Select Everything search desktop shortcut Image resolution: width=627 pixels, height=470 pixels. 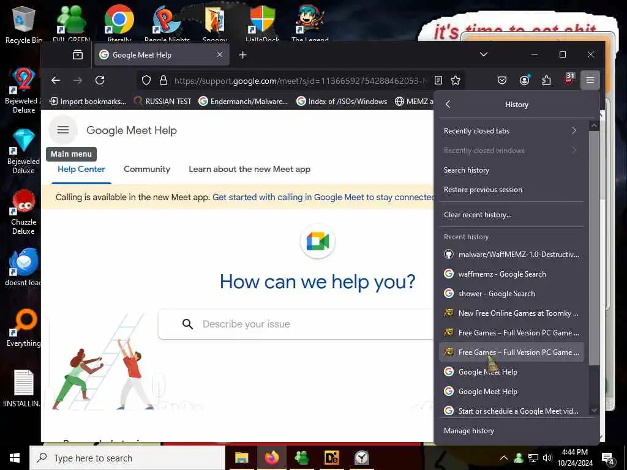[23, 328]
